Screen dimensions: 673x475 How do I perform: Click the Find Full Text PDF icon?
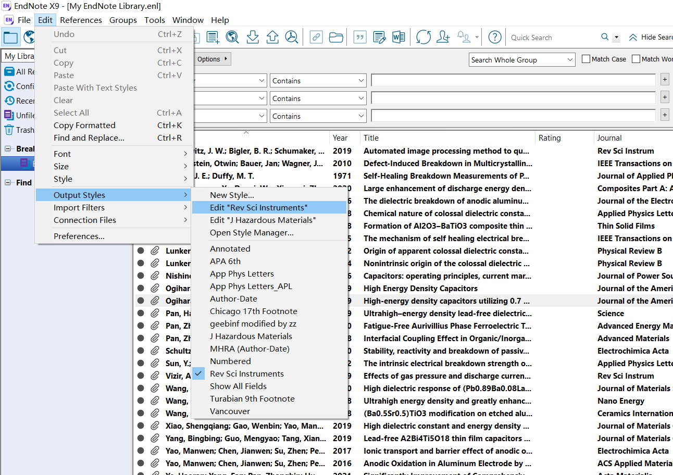pyautogui.click(x=292, y=37)
